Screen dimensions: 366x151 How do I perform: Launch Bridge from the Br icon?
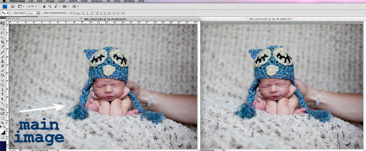(13, 6)
